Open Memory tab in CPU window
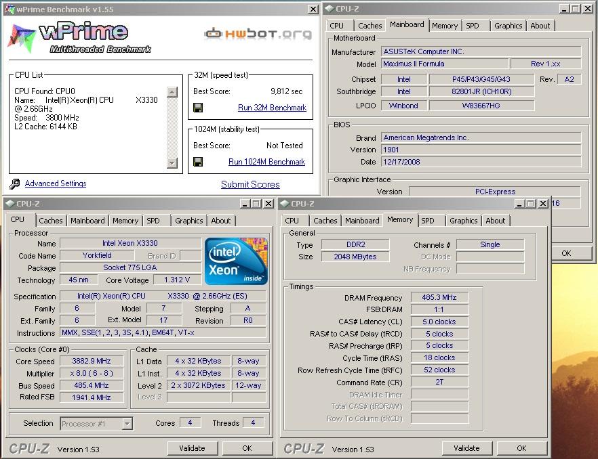 125,221
